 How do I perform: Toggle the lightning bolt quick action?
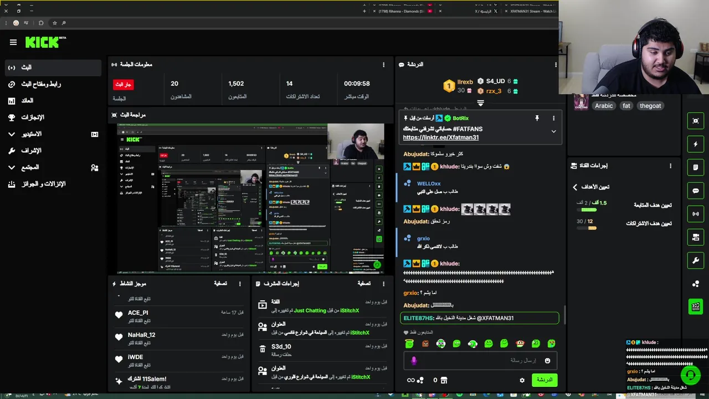coord(696,144)
